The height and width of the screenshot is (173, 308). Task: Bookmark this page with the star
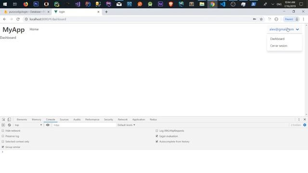pyautogui.click(x=261, y=19)
